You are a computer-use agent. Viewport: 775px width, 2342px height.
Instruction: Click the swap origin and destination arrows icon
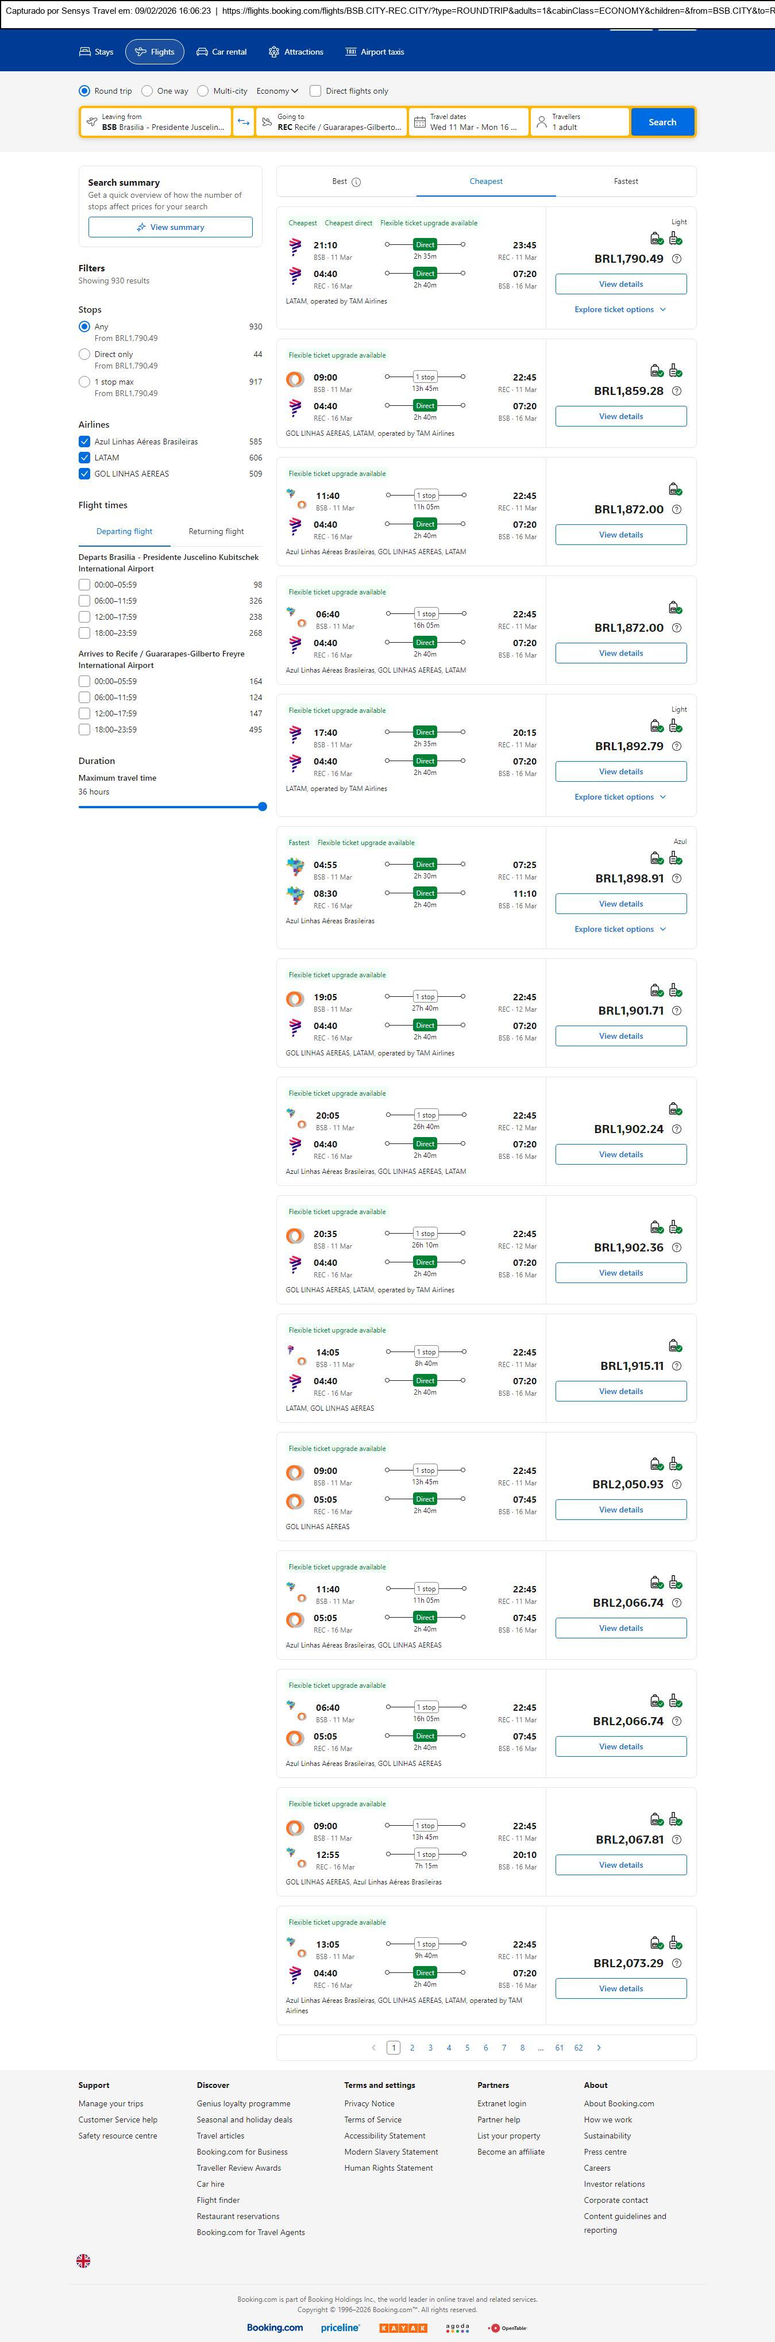point(244,122)
